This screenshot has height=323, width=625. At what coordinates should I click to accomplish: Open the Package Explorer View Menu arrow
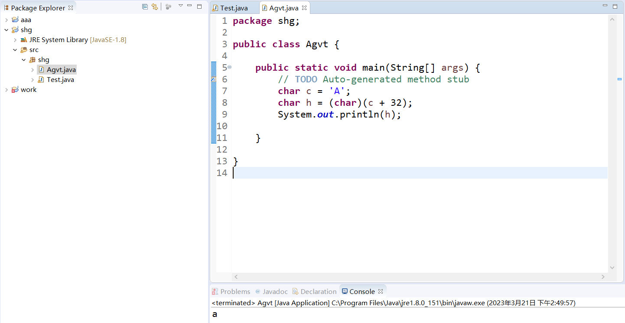pyautogui.click(x=181, y=6)
